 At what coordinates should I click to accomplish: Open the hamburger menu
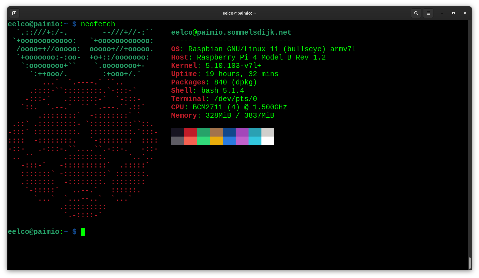[x=428, y=13]
